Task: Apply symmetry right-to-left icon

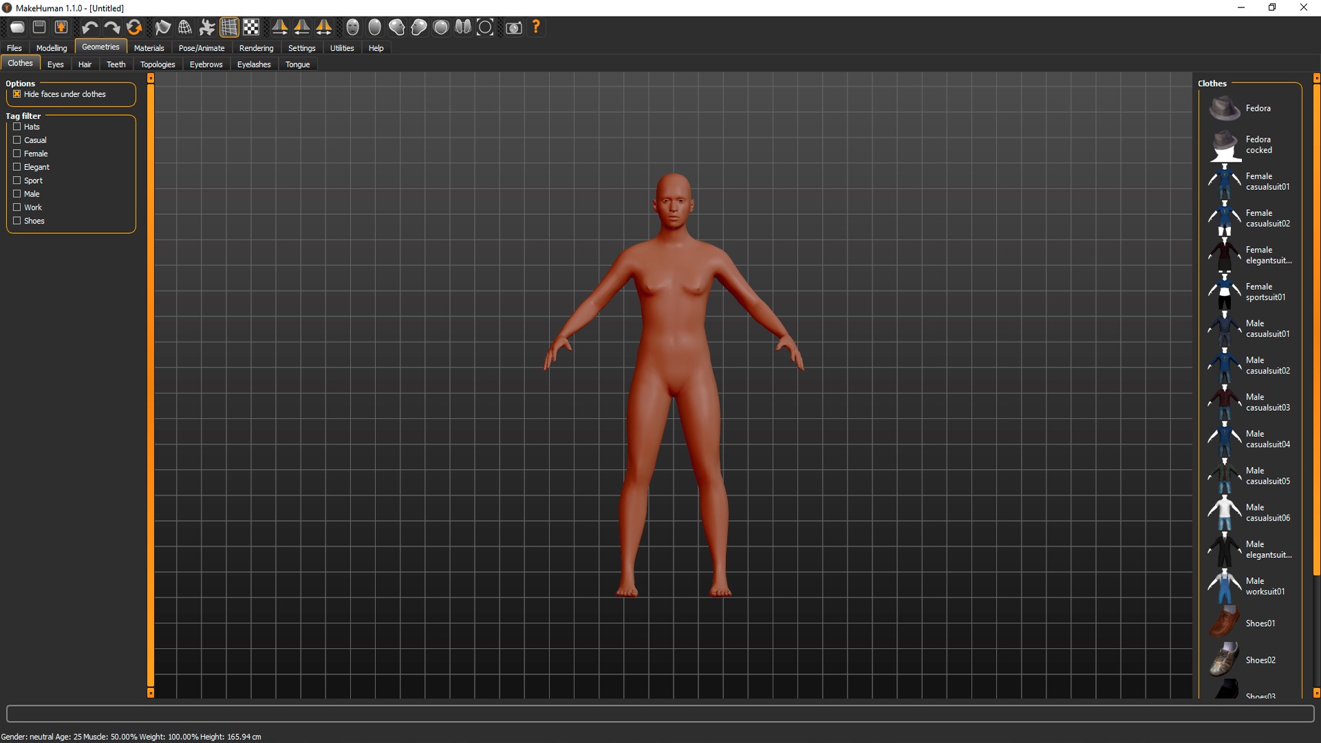Action: point(280,28)
